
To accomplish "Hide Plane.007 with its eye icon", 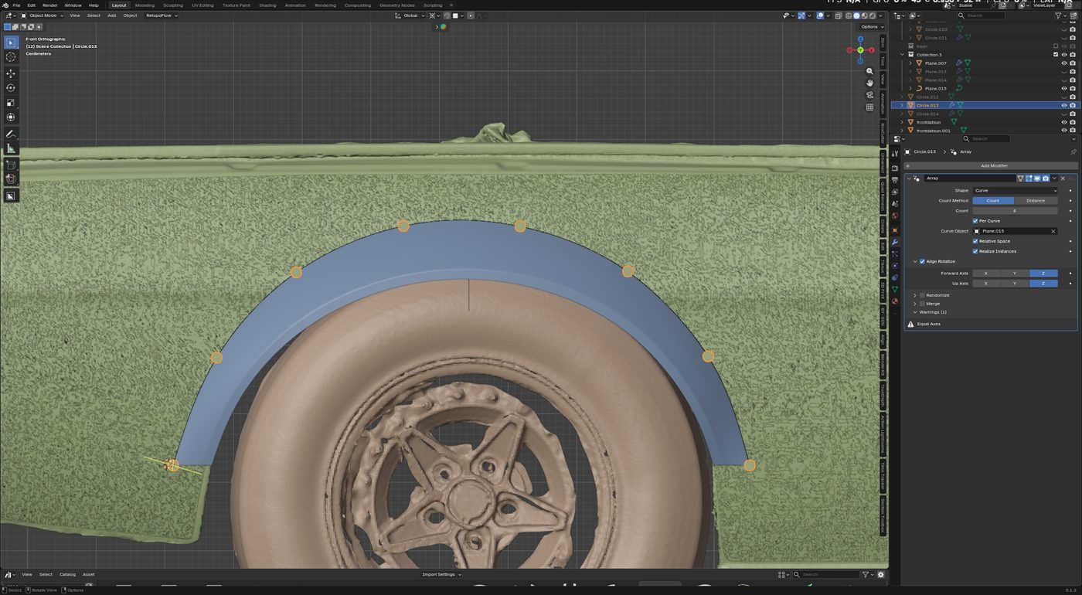I will point(1064,63).
